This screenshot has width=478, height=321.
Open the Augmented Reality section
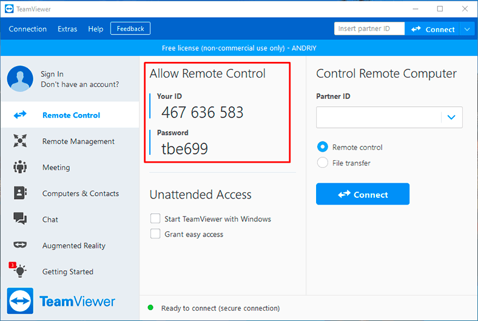pos(70,245)
